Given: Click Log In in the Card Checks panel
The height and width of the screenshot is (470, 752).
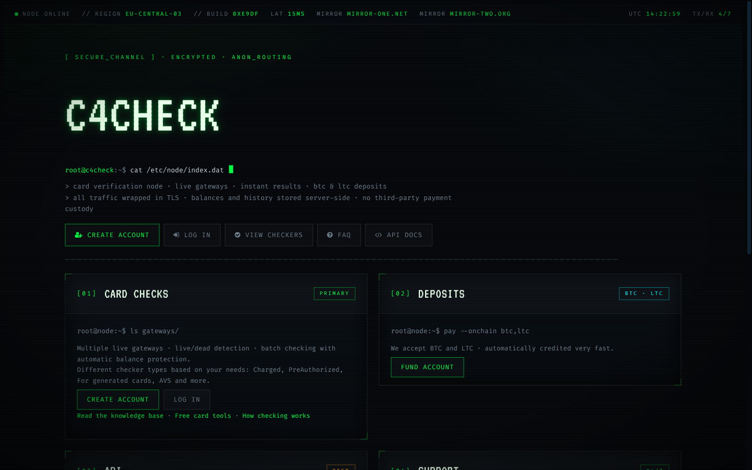Looking at the screenshot, I should coord(187,399).
